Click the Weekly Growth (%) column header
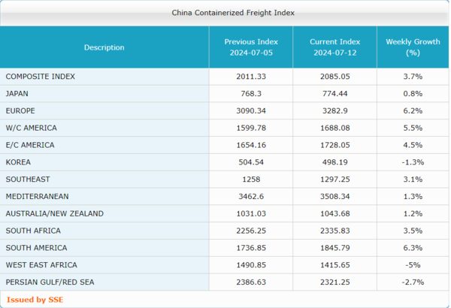 coord(412,47)
